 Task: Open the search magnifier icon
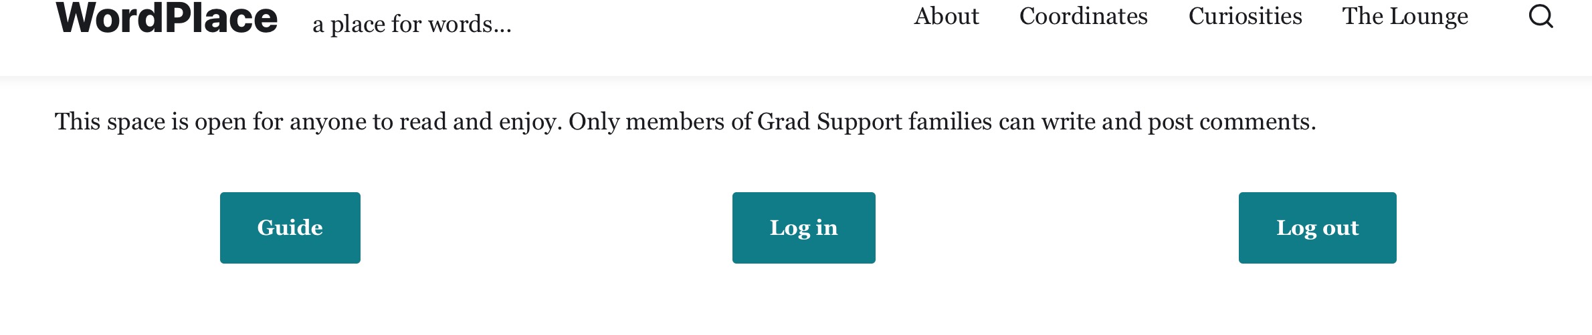pos(1541,16)
